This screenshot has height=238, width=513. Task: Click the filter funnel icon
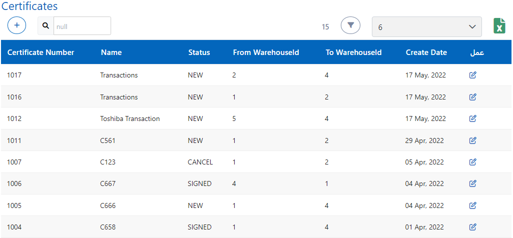coord(351,25)
